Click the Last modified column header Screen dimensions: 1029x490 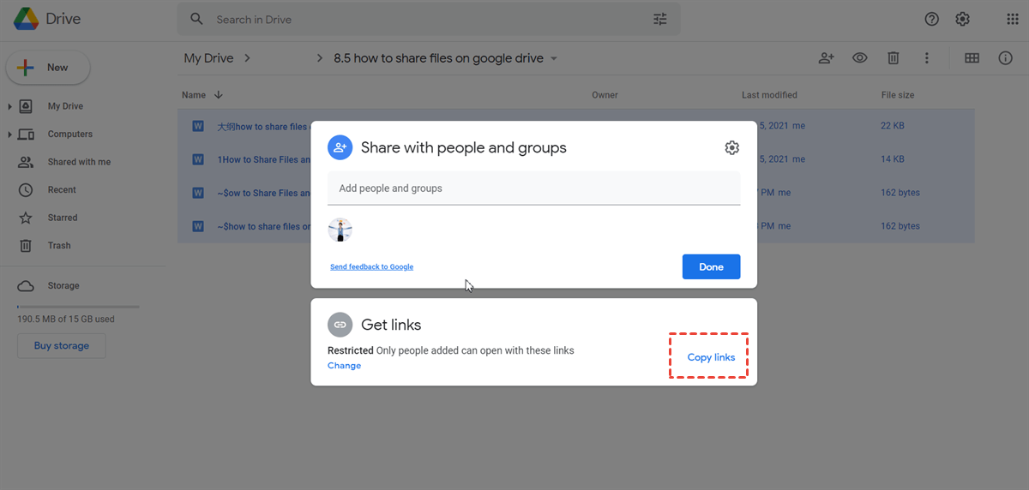tap(769, 95)
